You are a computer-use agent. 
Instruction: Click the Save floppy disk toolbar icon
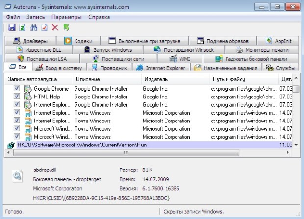tap(12, 28)
